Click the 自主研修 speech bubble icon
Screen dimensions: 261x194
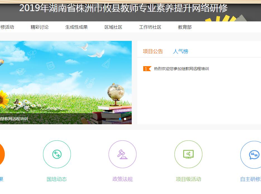253,154
